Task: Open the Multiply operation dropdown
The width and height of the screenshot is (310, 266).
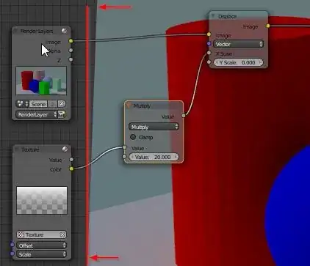Action: point(154,127)
